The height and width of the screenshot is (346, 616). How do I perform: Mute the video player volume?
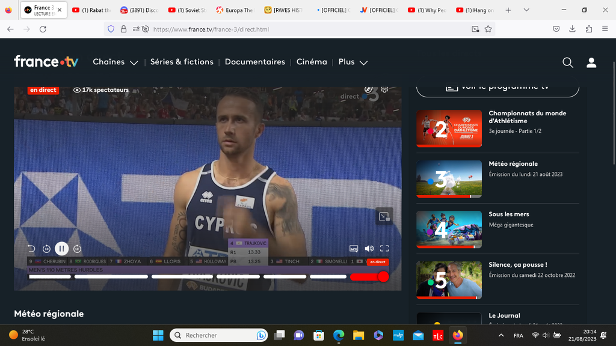(369, 249)
